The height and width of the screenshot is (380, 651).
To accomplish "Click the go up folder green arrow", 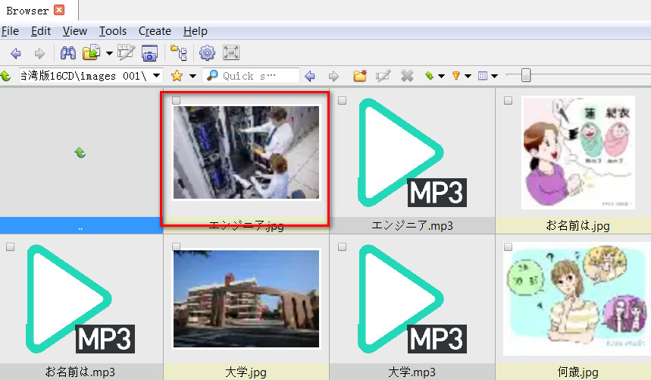I will pos(6,76).
